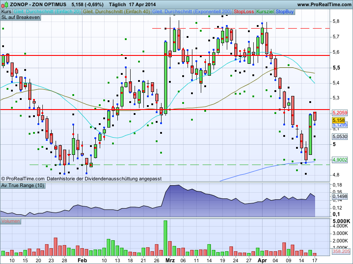Click the red price tag 5,2059
The height and width of the screenshot is (264, 353).
click(340, 113)
